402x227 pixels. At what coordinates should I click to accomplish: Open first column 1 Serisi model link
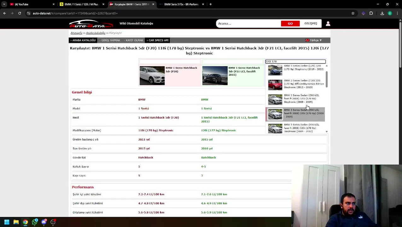[x=143, y=108]
